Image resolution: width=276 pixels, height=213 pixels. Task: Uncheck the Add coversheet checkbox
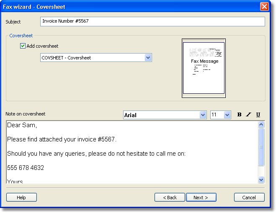(x=23, y=46)
